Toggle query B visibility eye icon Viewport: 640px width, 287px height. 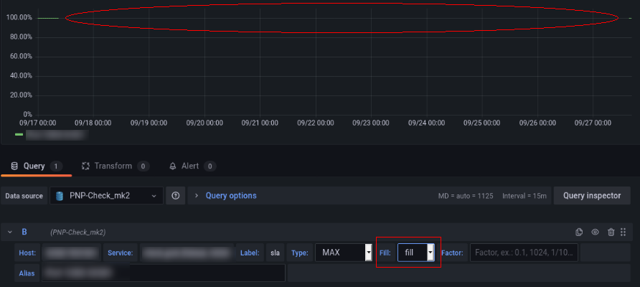595,232
